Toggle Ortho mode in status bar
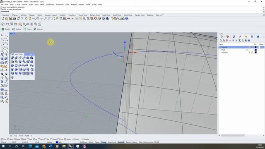Viewport: 265px width, 149px height. [91, 142]
